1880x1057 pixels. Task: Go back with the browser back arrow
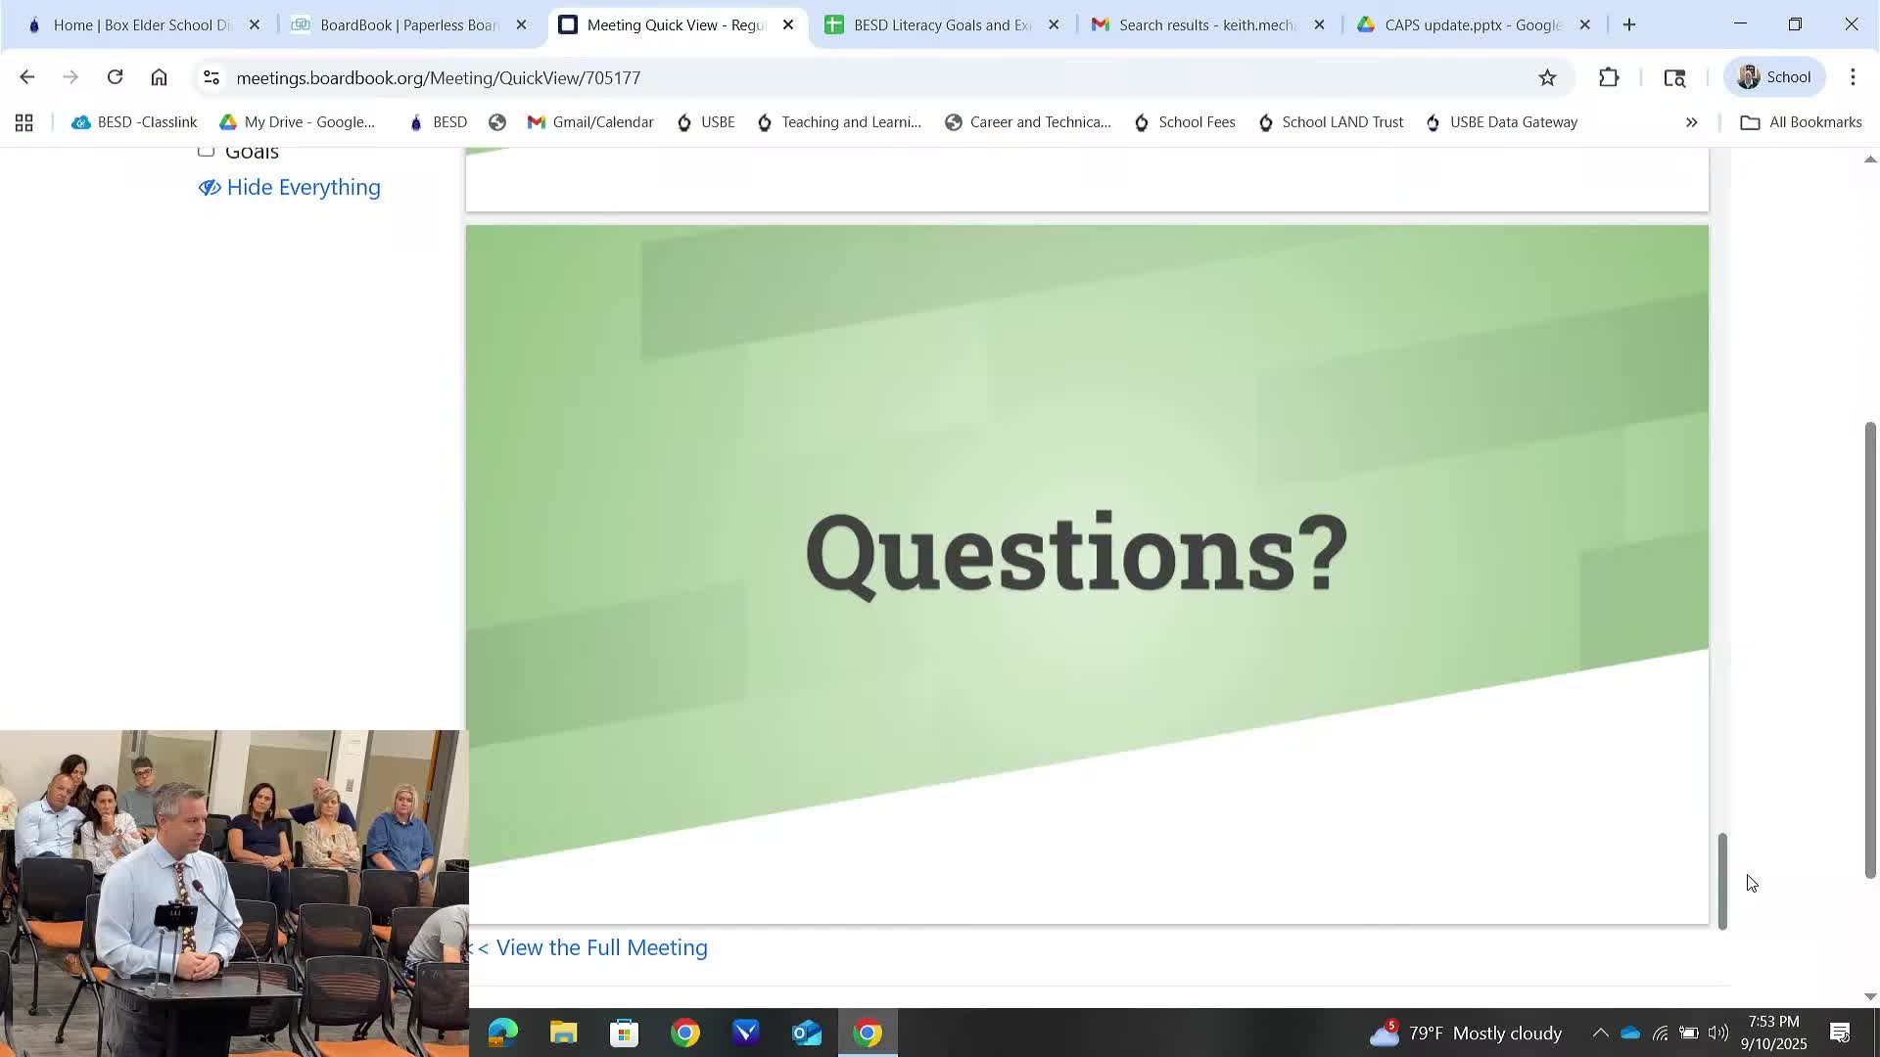[27, 77]
